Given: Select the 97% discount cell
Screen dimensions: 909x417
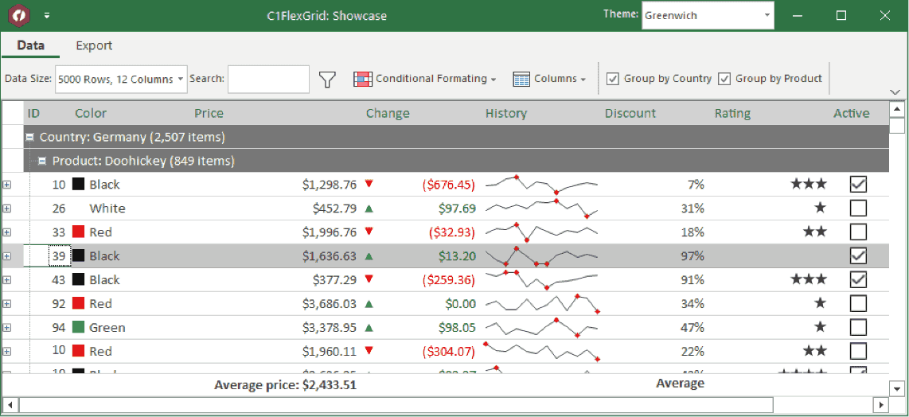Looking at the screenshot, I should 692,255.
